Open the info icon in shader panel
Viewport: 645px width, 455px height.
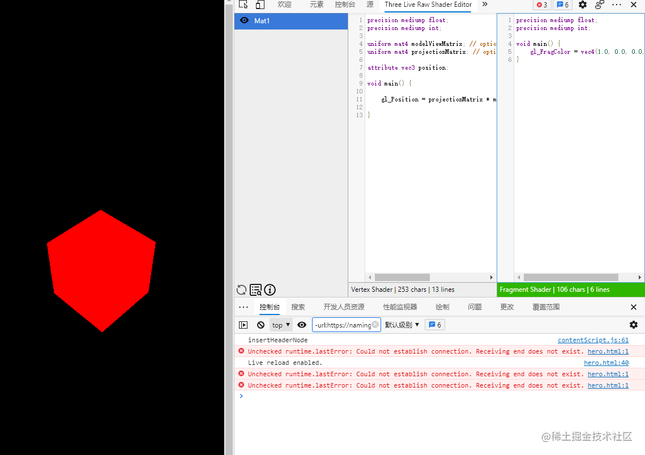[x=270, y=290]
